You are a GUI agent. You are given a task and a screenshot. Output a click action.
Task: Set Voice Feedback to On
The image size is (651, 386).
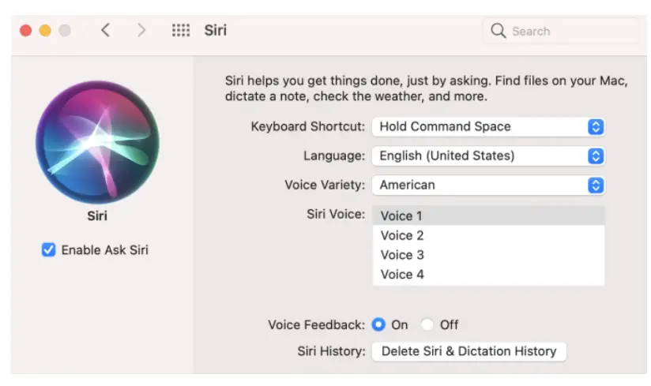(378, 324)
